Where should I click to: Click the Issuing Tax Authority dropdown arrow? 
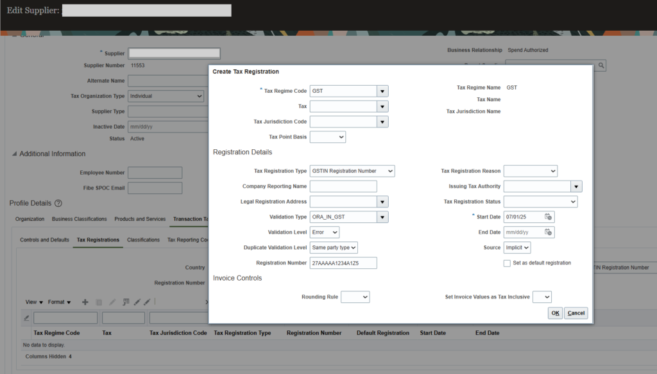pyautogui.click(x=576, y=186)
